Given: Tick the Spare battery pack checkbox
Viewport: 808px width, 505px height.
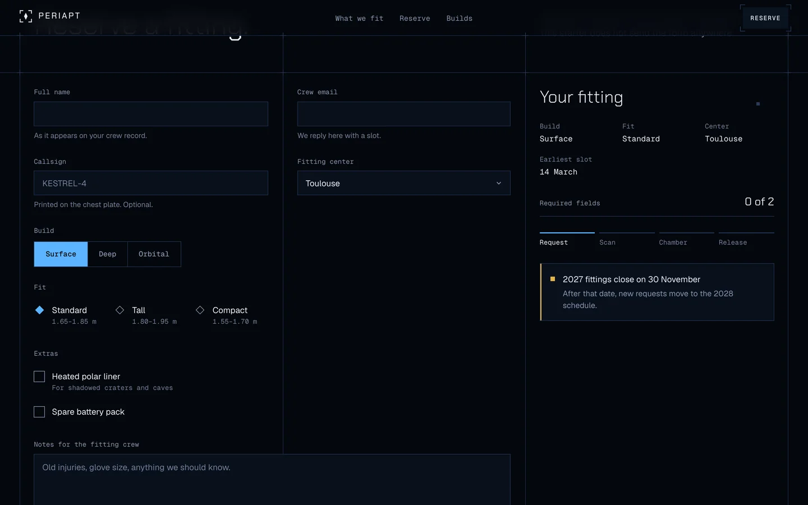Looking at the screenshot, I should tap(39, 412).
